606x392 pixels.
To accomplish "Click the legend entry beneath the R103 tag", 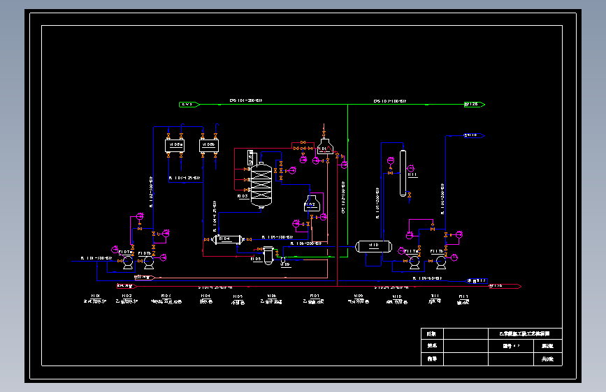I will (x=166, y=302).
